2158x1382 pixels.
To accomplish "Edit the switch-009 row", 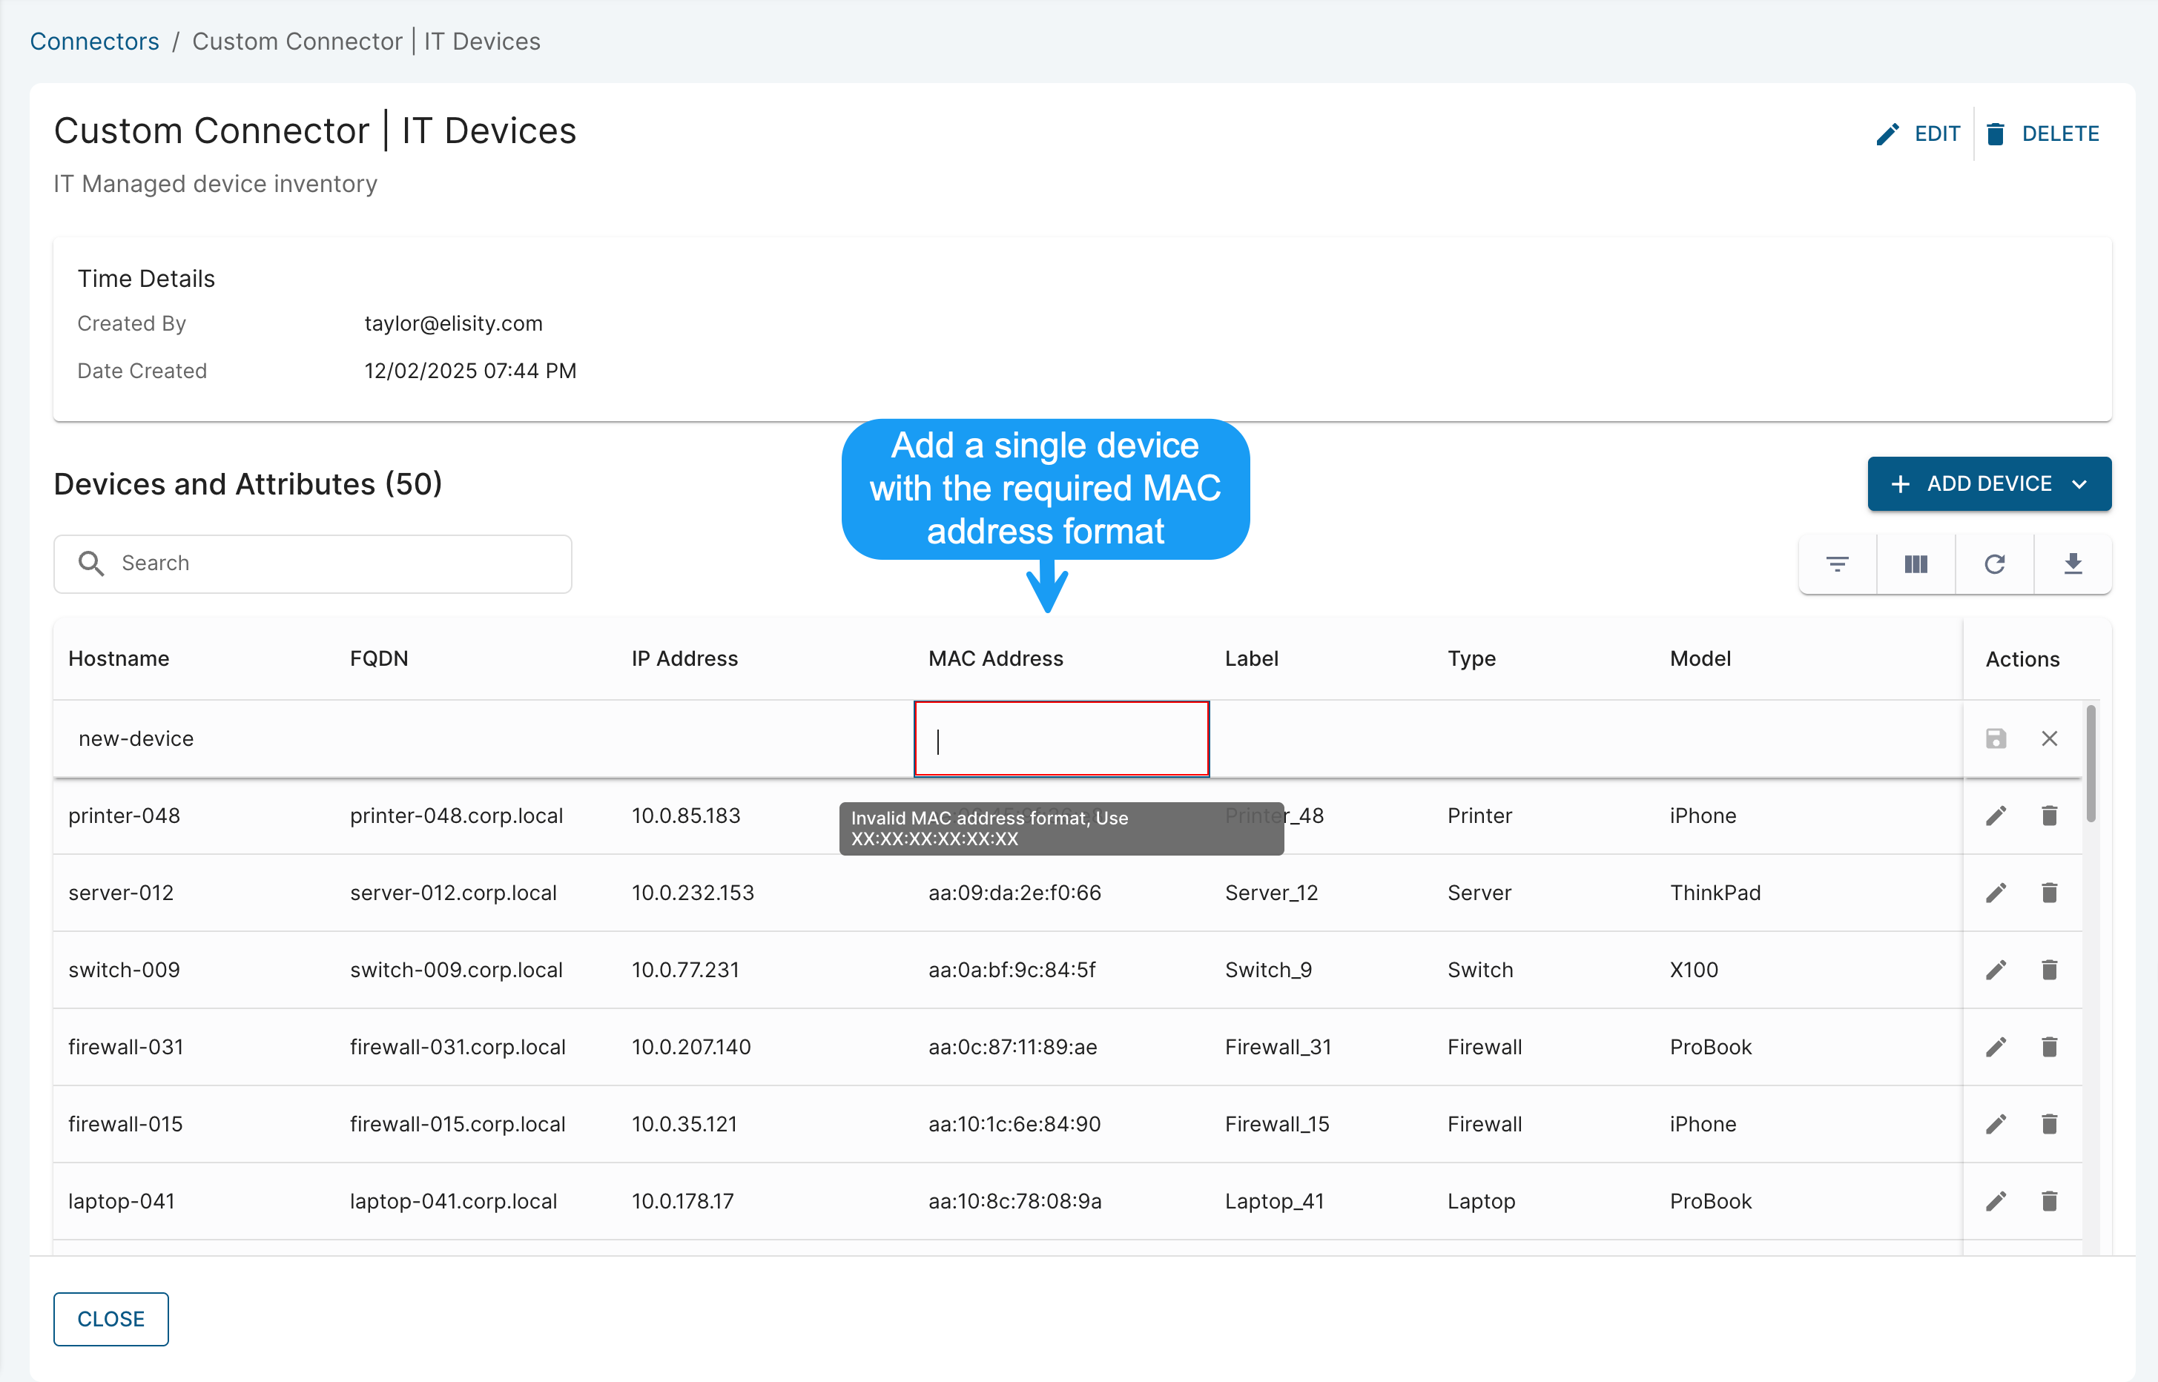I will [1996, 970].
